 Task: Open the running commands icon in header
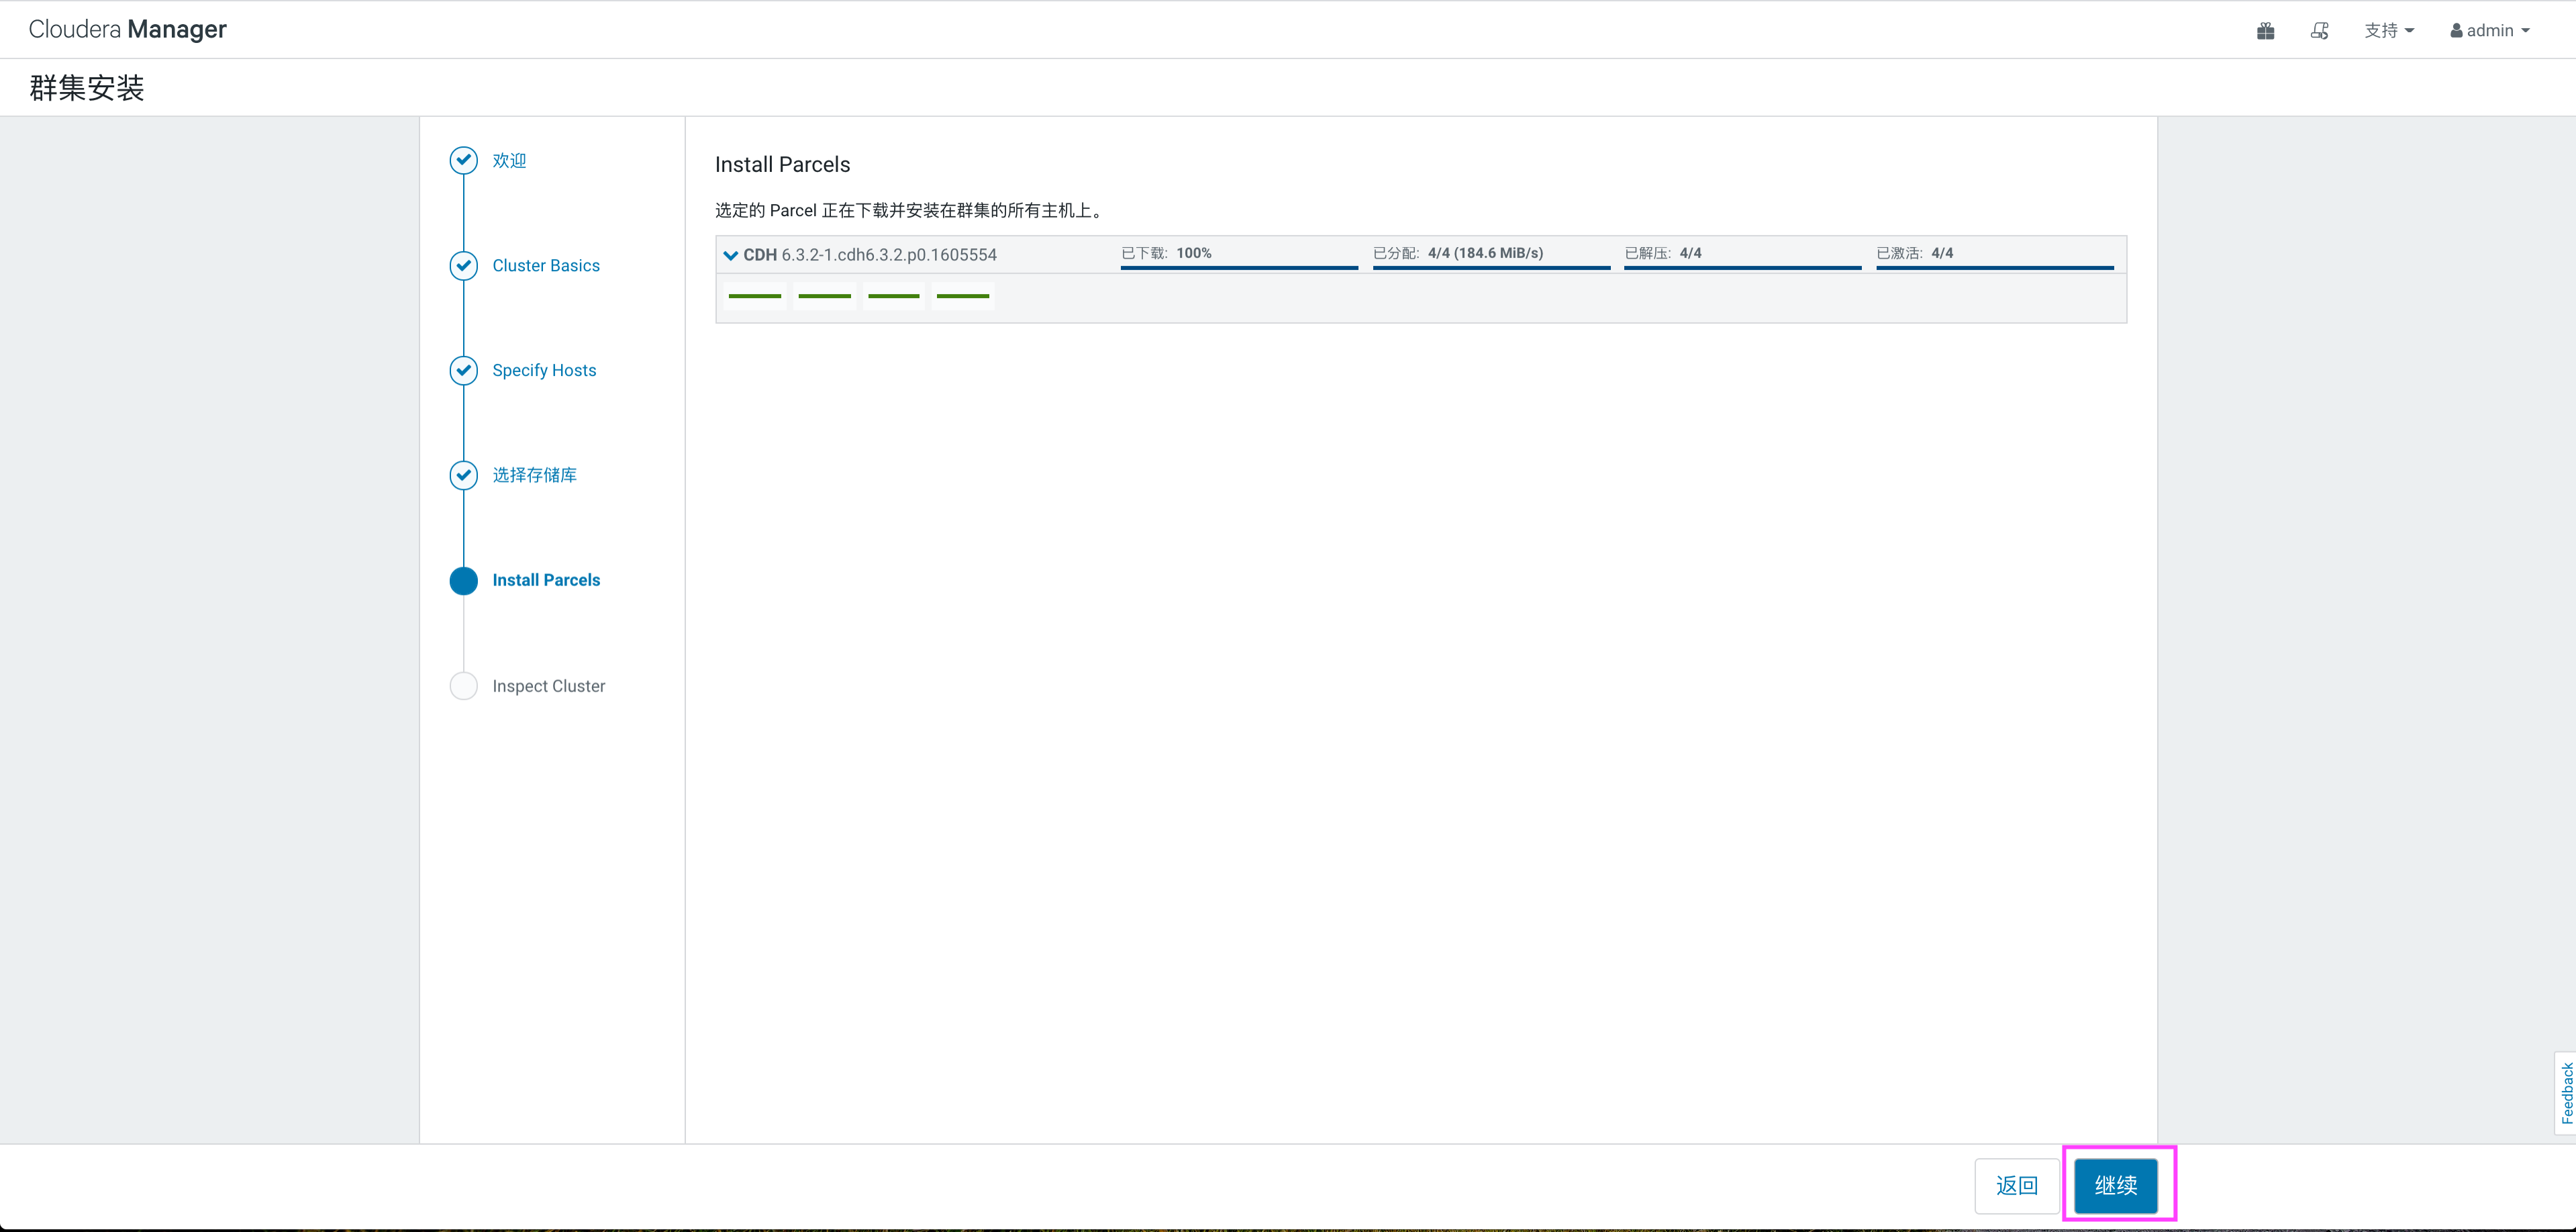(x=2319, y=31)
